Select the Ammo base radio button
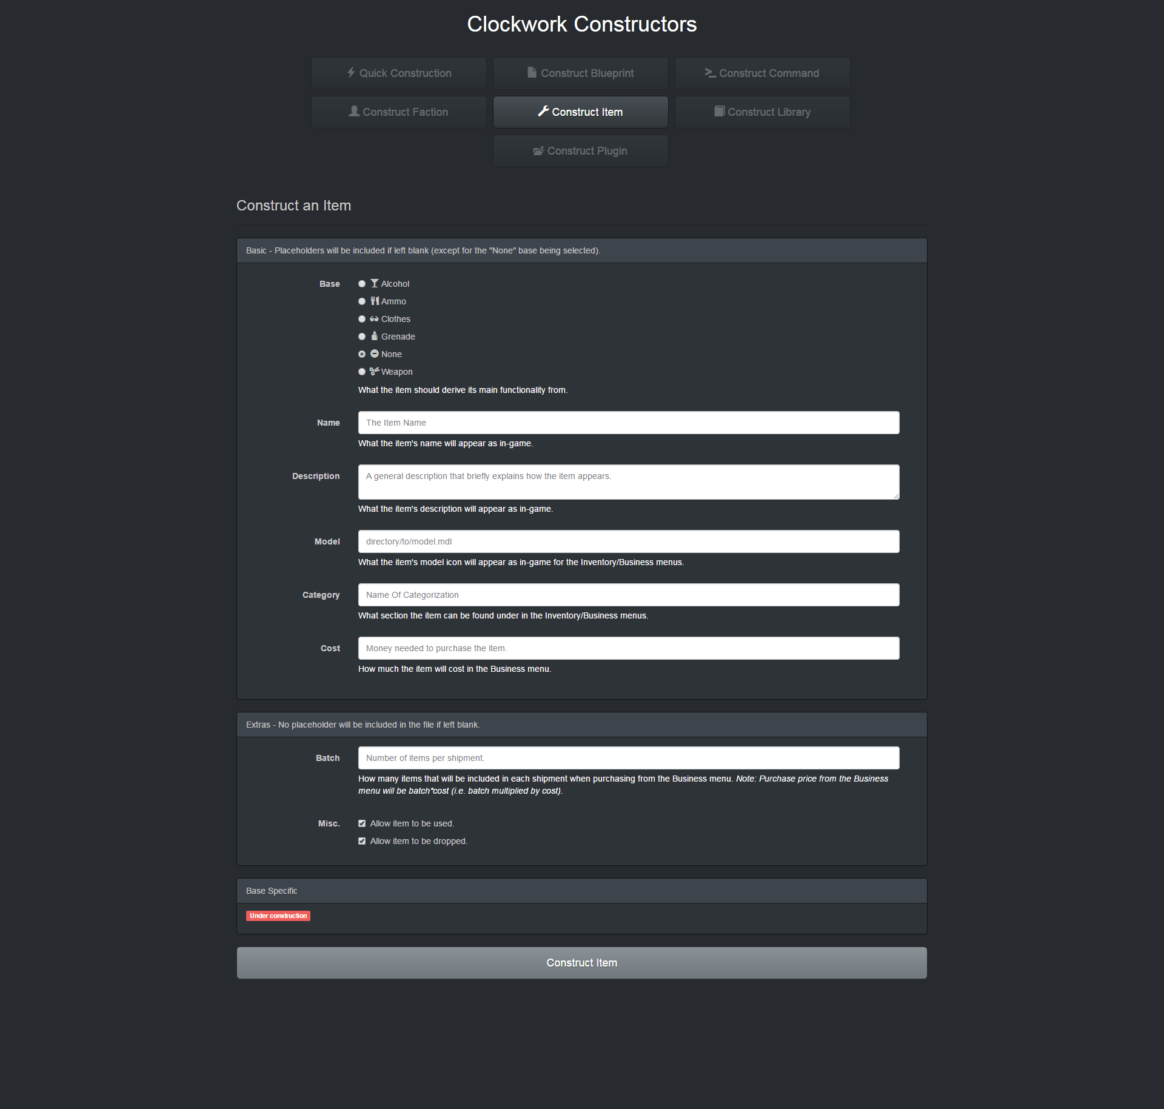This screenshot has height=1109, width=1164. (362, 301)
